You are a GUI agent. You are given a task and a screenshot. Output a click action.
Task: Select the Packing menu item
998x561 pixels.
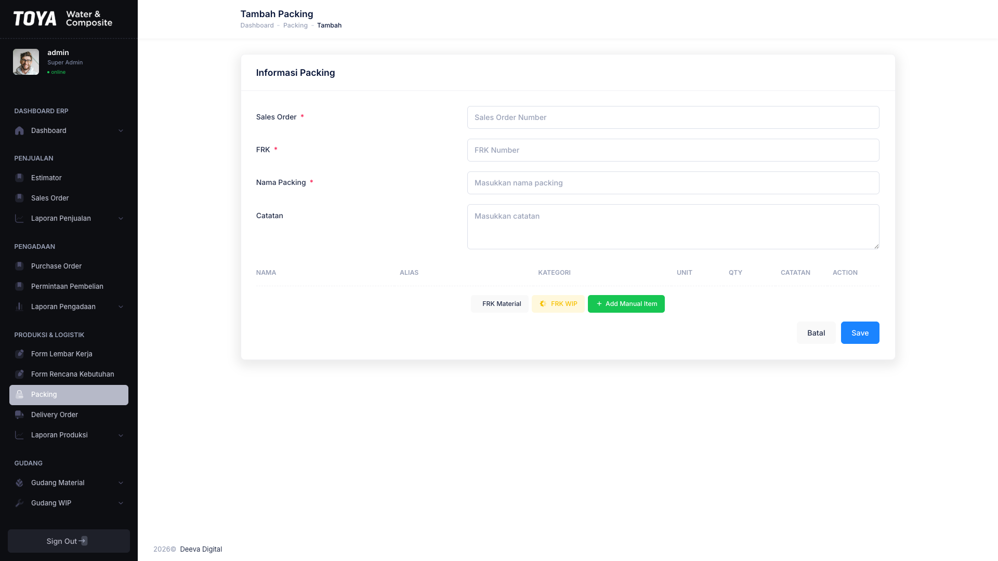click(x=69, y=395)
